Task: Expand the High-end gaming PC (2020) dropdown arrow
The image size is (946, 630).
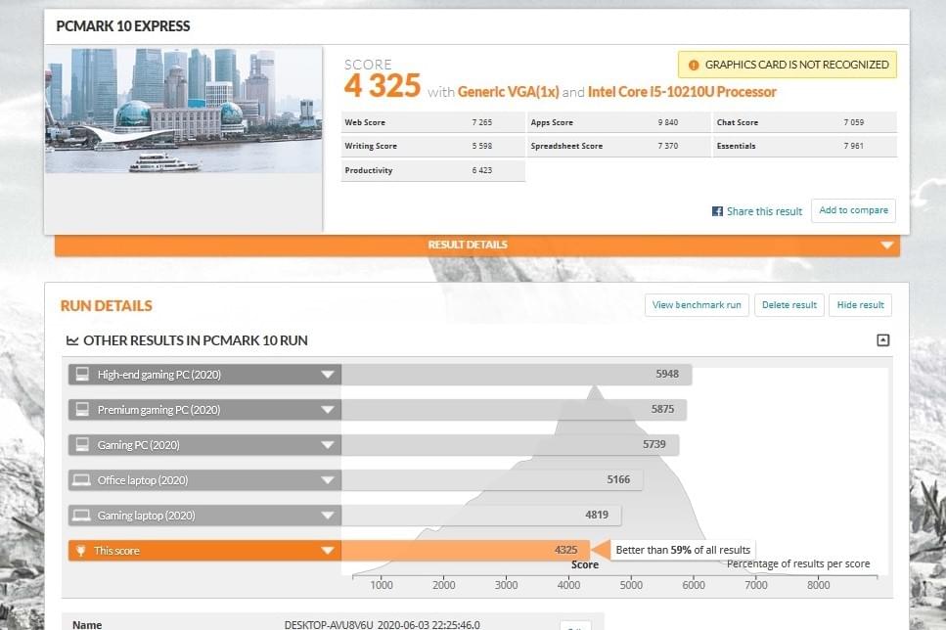Action: tap(327, 374)
